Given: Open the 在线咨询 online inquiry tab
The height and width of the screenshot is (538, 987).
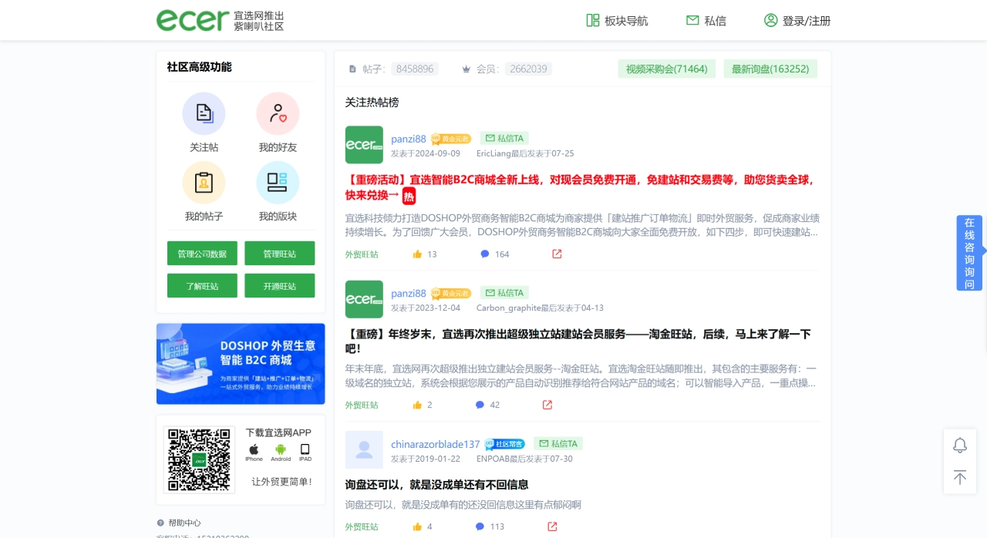Looking at the screenshot, I should click(x=969, y=253).
